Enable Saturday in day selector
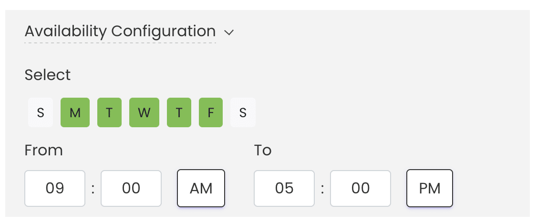Image resolution: width=537 pixels, height=223 pixels. [243, 113]
